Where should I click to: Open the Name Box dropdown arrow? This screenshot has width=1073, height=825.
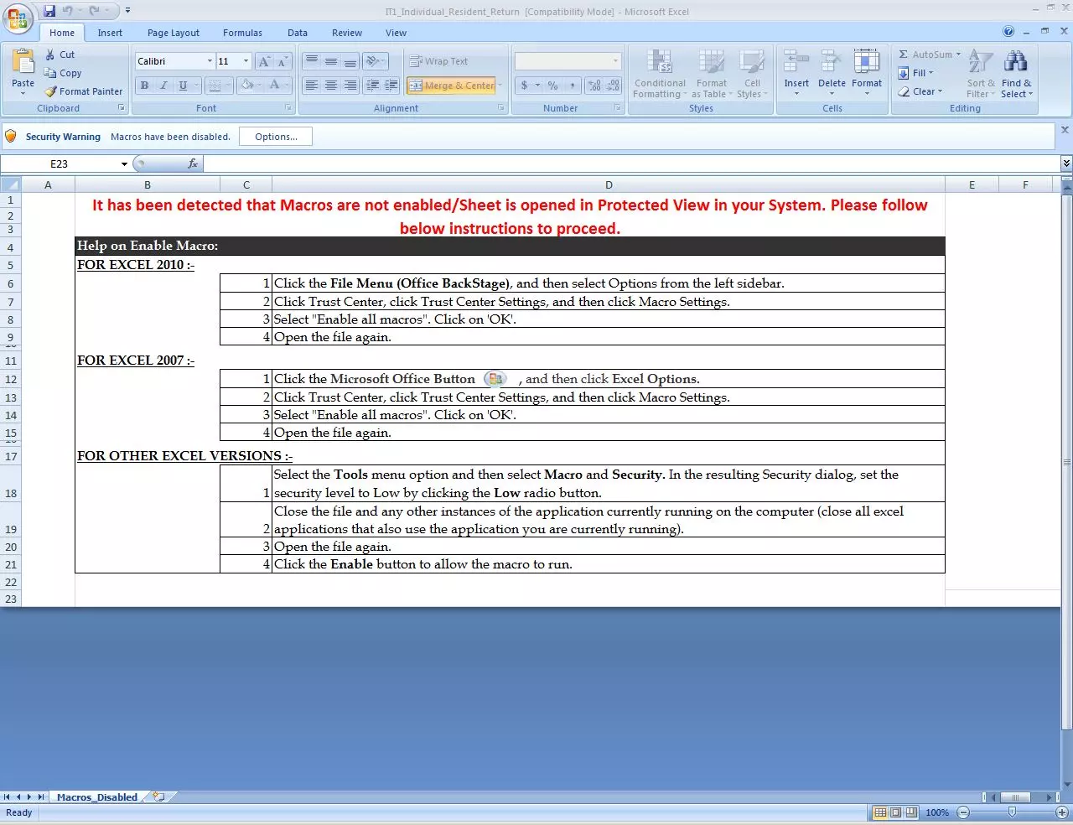(x=124, y=164)
